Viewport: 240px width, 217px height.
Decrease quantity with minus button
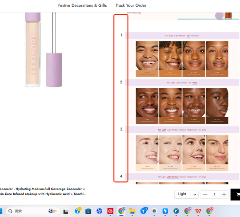[205, 195]
